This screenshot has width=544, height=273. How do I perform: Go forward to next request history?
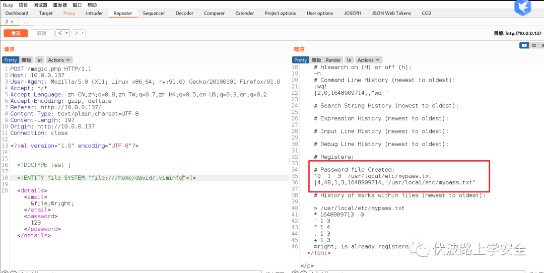click(x=75, y=33)
